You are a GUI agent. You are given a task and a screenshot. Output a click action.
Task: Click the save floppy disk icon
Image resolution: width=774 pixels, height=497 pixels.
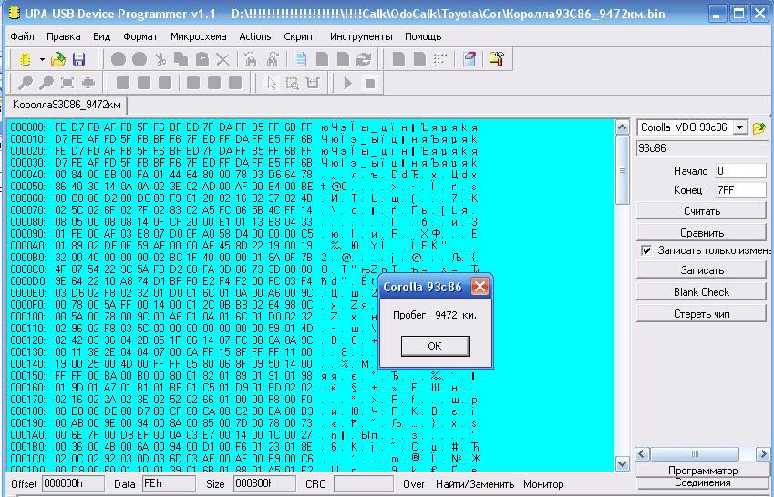click(79, 60)
